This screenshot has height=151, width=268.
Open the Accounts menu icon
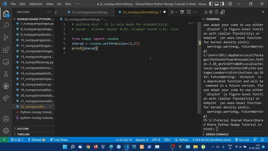click(x=6, y=119)
